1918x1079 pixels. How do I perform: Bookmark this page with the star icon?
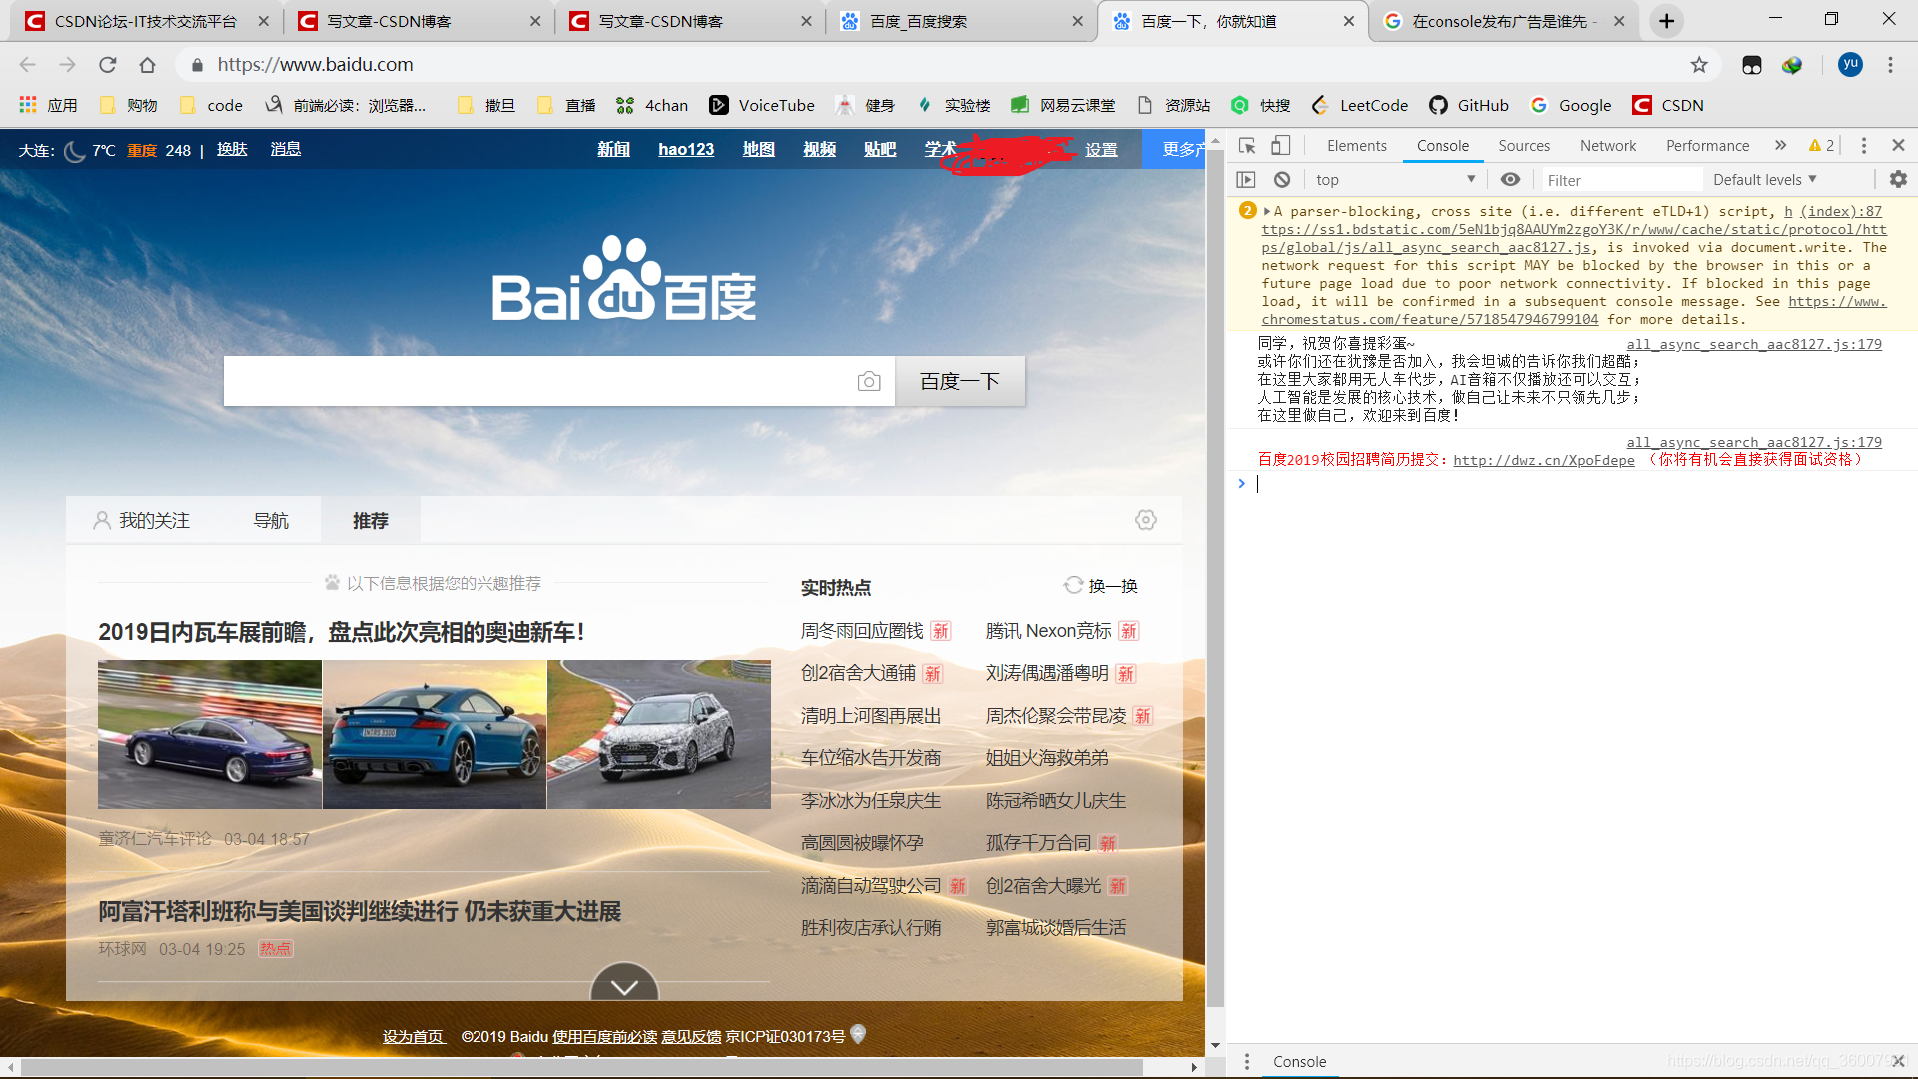[x=1699, y=65]
